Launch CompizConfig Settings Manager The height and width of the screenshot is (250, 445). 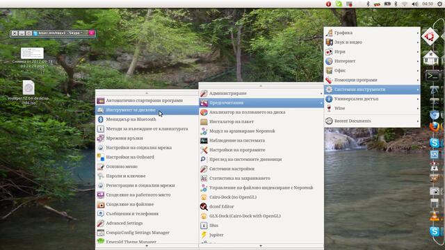click(x=147, y=233)
